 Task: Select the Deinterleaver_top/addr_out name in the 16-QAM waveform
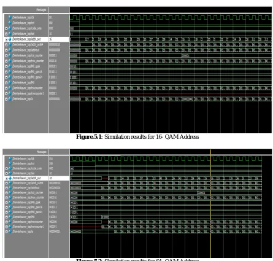pyautogui.click(x=26, y=39)
